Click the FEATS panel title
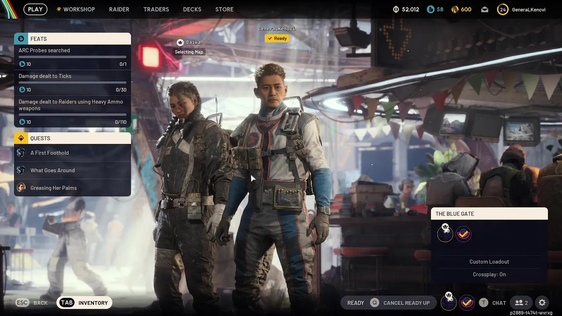This screenshot has width=562, height=316. coord(39,39)
